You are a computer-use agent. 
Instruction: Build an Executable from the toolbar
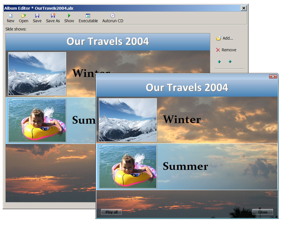(88, 16)
